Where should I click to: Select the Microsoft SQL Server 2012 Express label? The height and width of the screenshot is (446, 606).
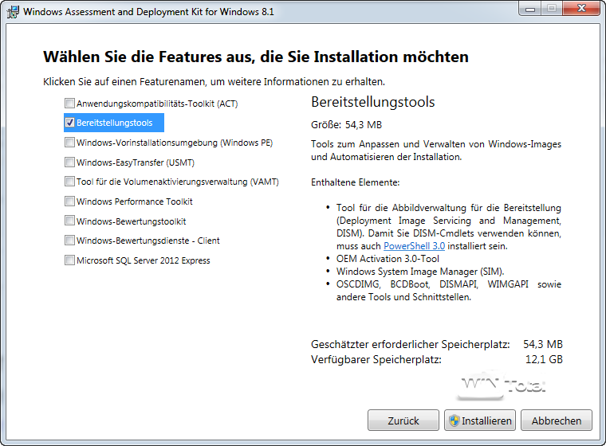144,260
